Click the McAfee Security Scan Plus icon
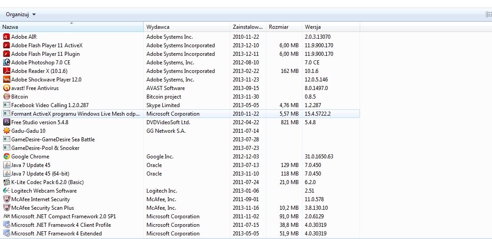Screen dimensions: 492x239 tap(7, 207)
